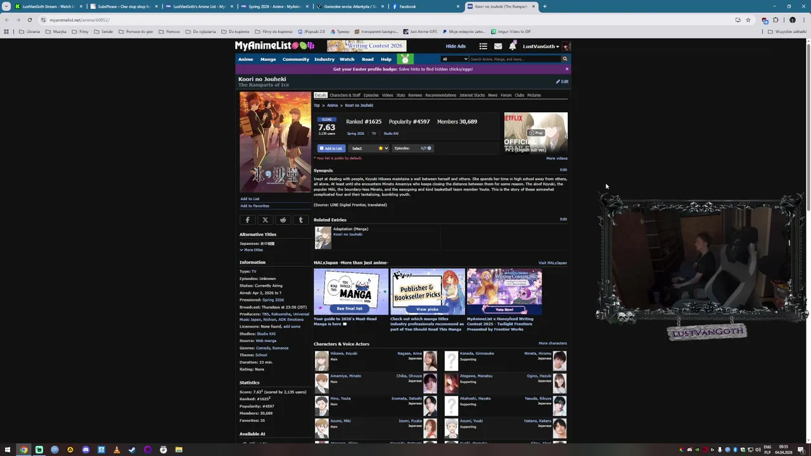Image resolution: width=811 pixels, height=456 pixels.
Task: Open Chrome extensions puzzle icon
Action: [x=776, y=20]
